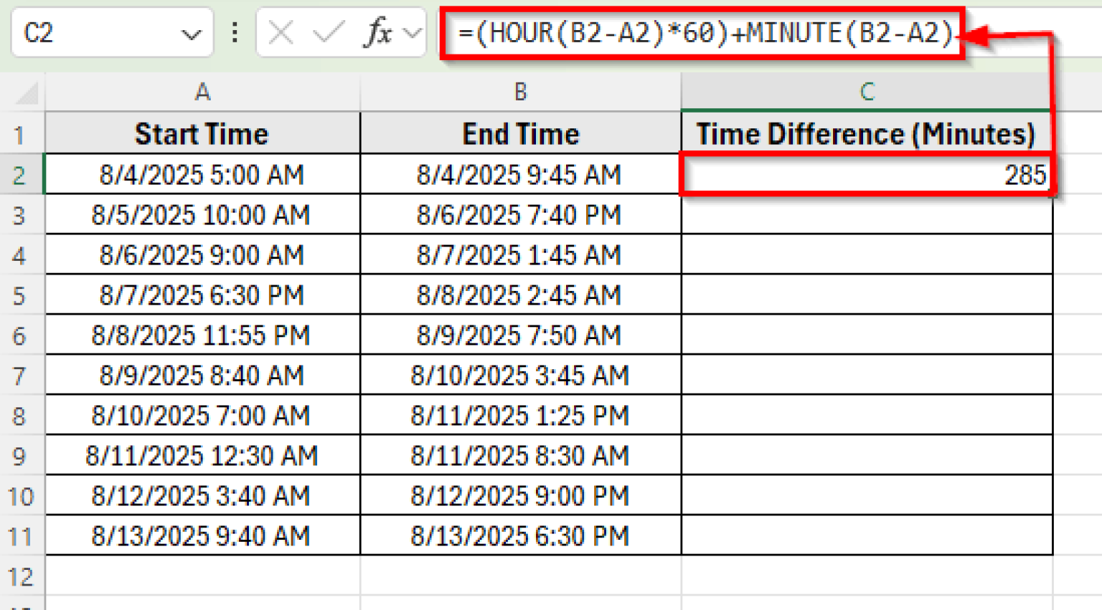Cancel the formula entry with the X icon
Viewport: 1102px width, 610px height.
[x=280, y=32]
